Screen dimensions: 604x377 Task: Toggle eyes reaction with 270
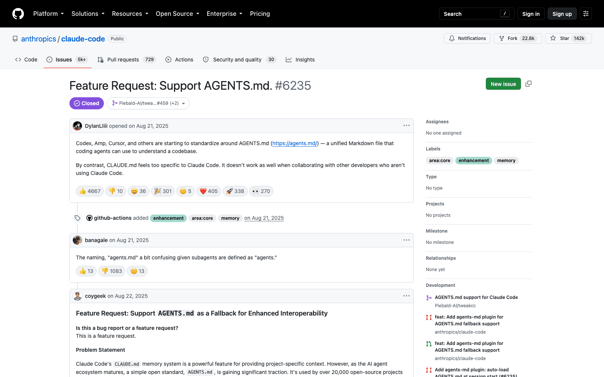point(261,191)
